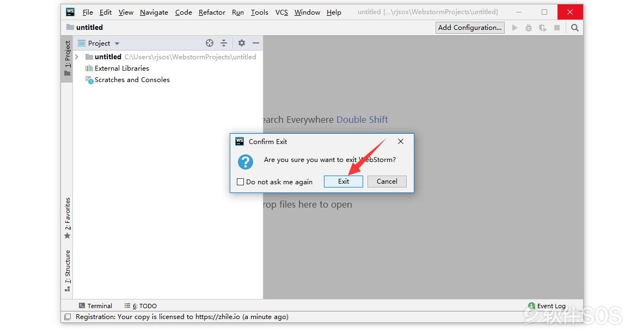Click the Confirm Exit dialog WS icon
Viewport: 631px width, 331px height.
[x=240, y=141]
